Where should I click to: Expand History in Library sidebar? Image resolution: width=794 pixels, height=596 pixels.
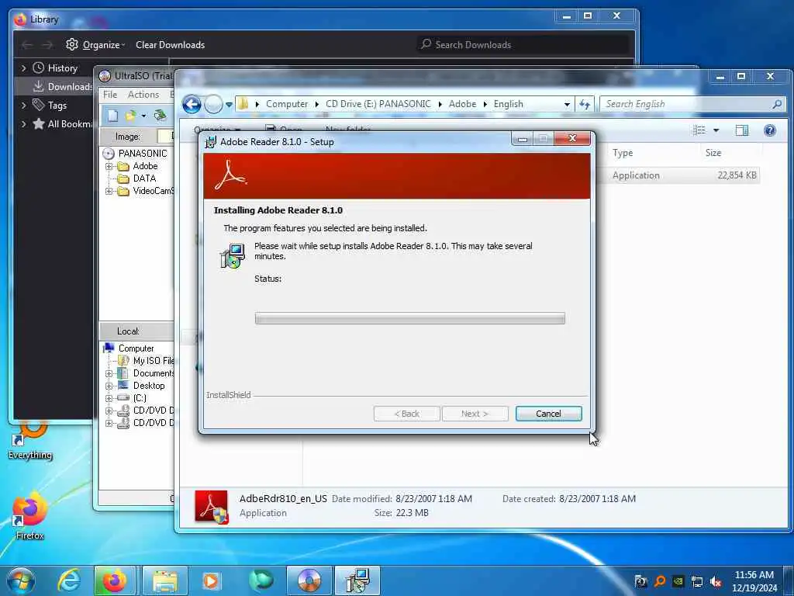coord(23,68)
